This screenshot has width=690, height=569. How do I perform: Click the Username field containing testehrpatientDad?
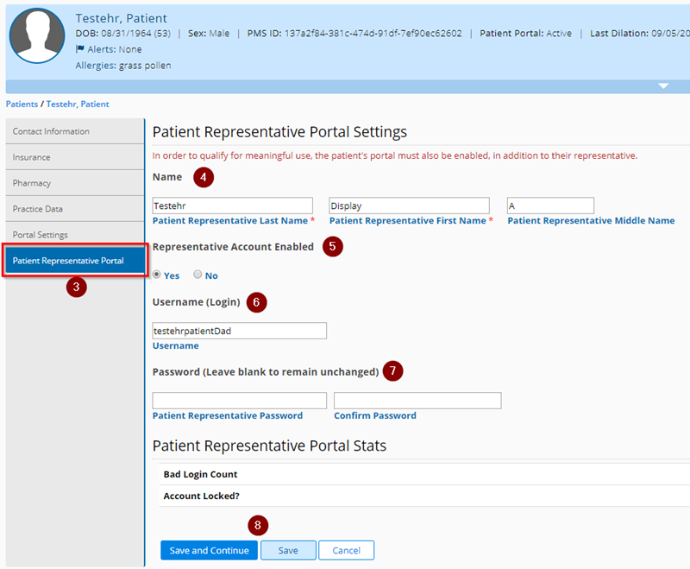[x=238, y=331]
